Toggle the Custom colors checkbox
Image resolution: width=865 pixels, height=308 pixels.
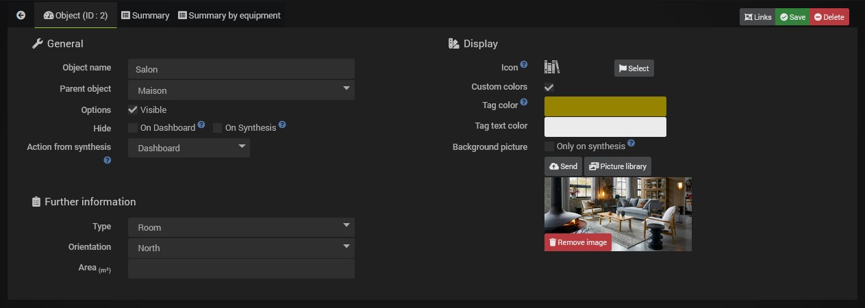(x=549, y=87)
